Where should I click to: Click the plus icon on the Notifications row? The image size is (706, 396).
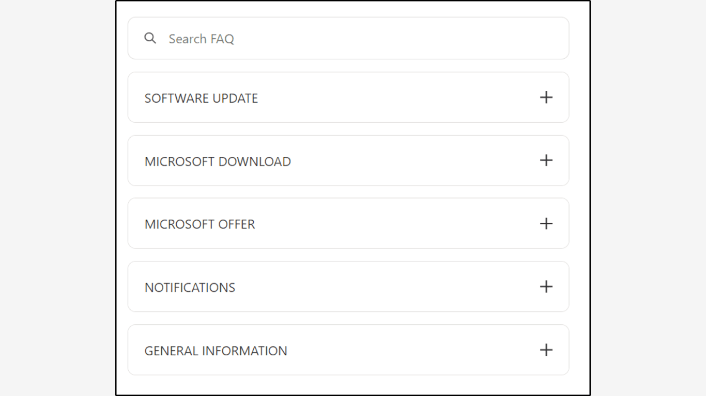pos(546,287)
